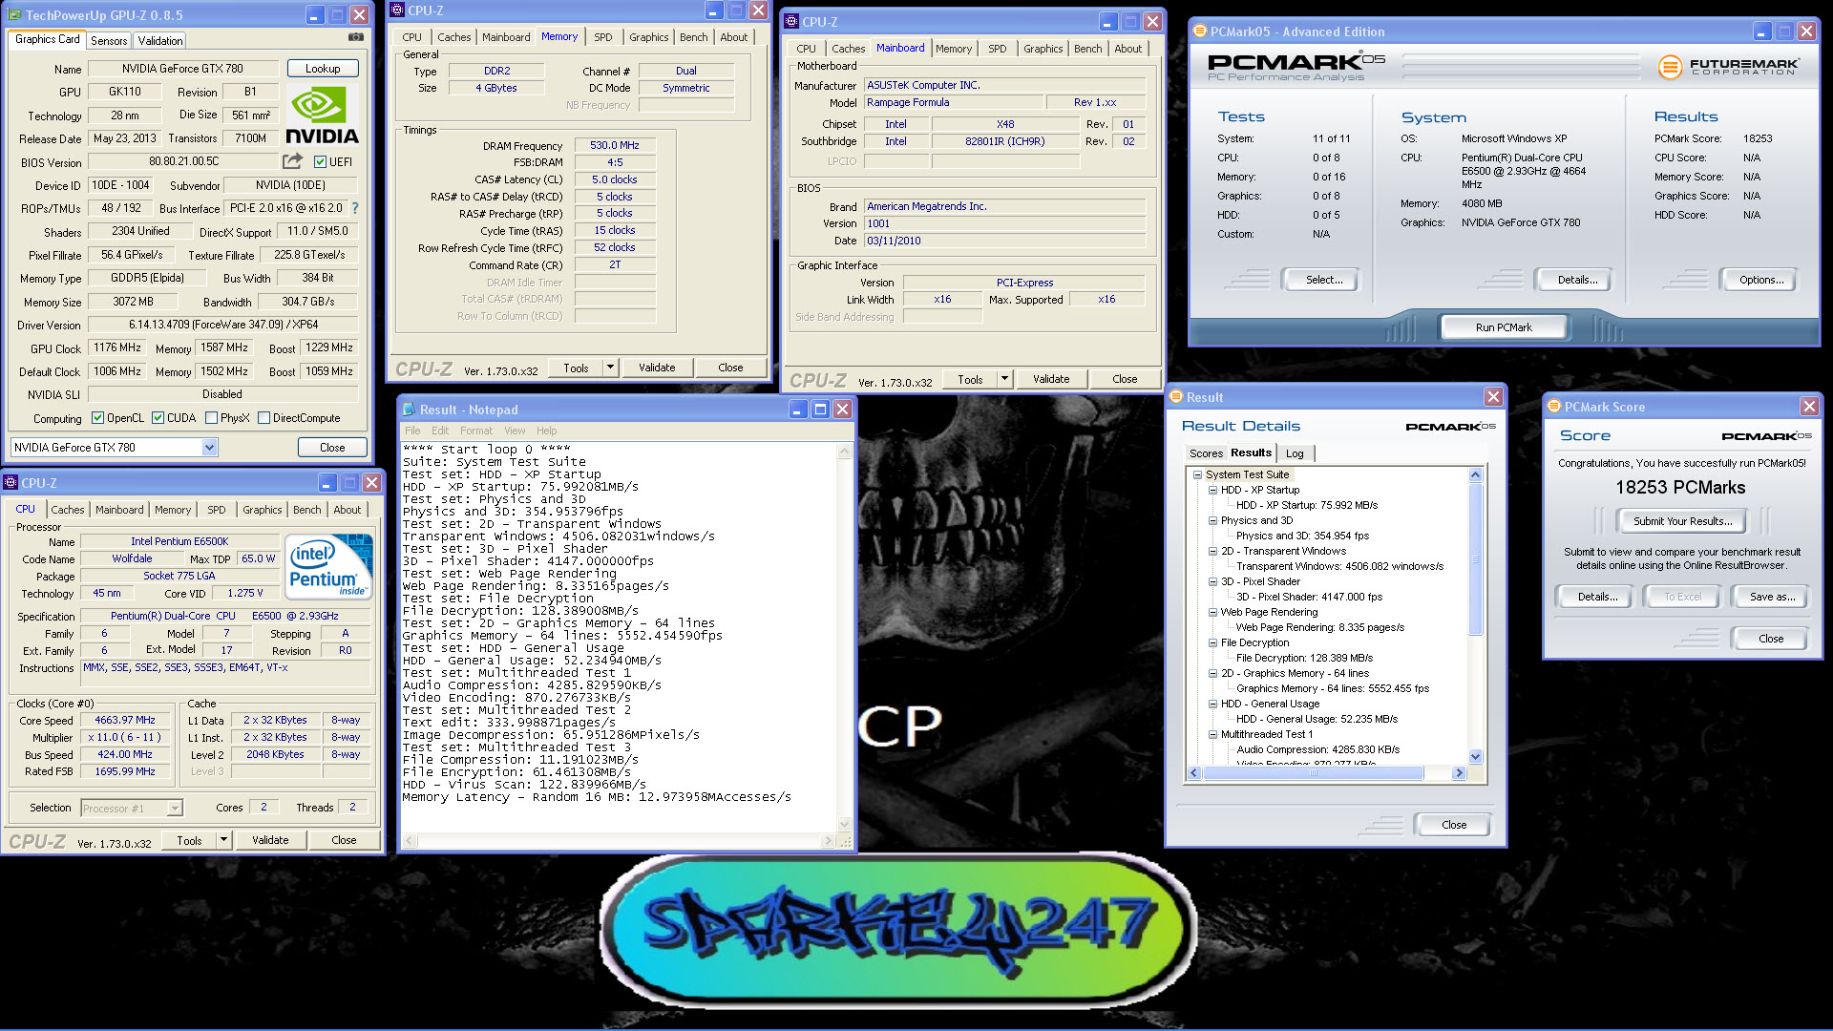Toggle the UEFI checkbox in GPU-Z
Viewport: 1833px width, 1031px height.
[320, 162]
